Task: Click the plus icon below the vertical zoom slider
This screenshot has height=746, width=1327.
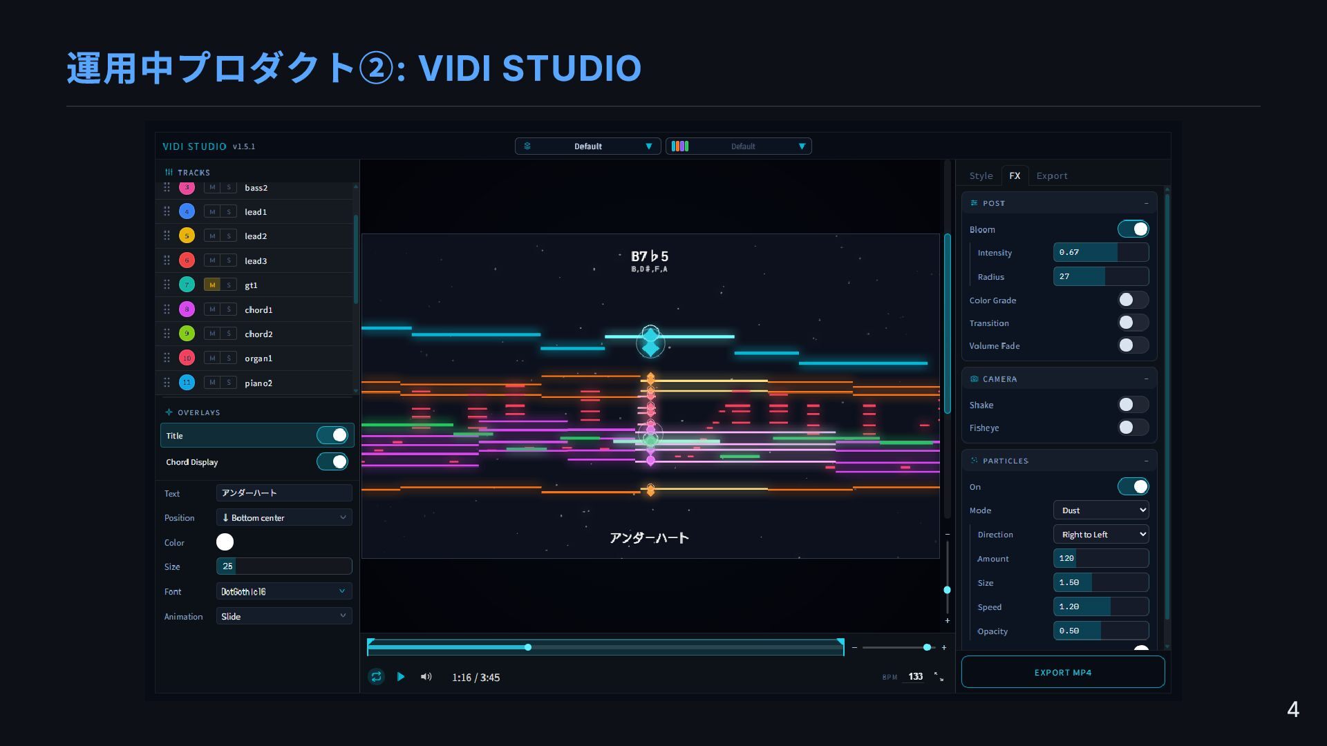Action: point(948,621)
